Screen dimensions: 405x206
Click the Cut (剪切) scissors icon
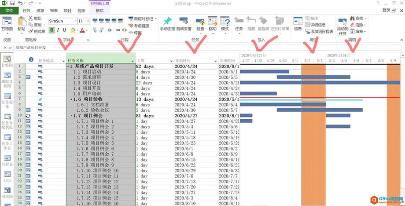31,18
